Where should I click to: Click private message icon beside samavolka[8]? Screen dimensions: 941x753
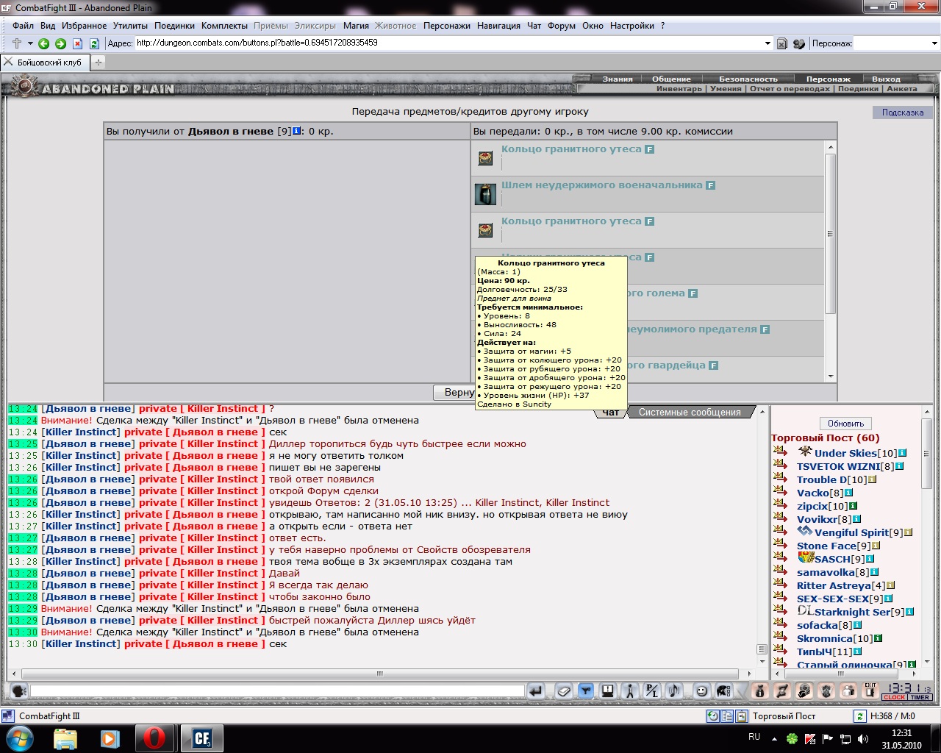780,569
